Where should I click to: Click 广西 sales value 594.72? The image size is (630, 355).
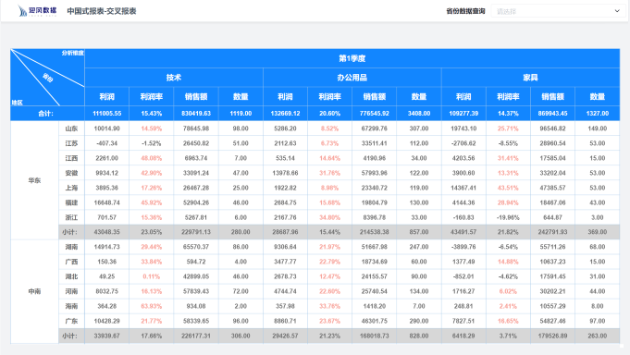coord(196,262)
